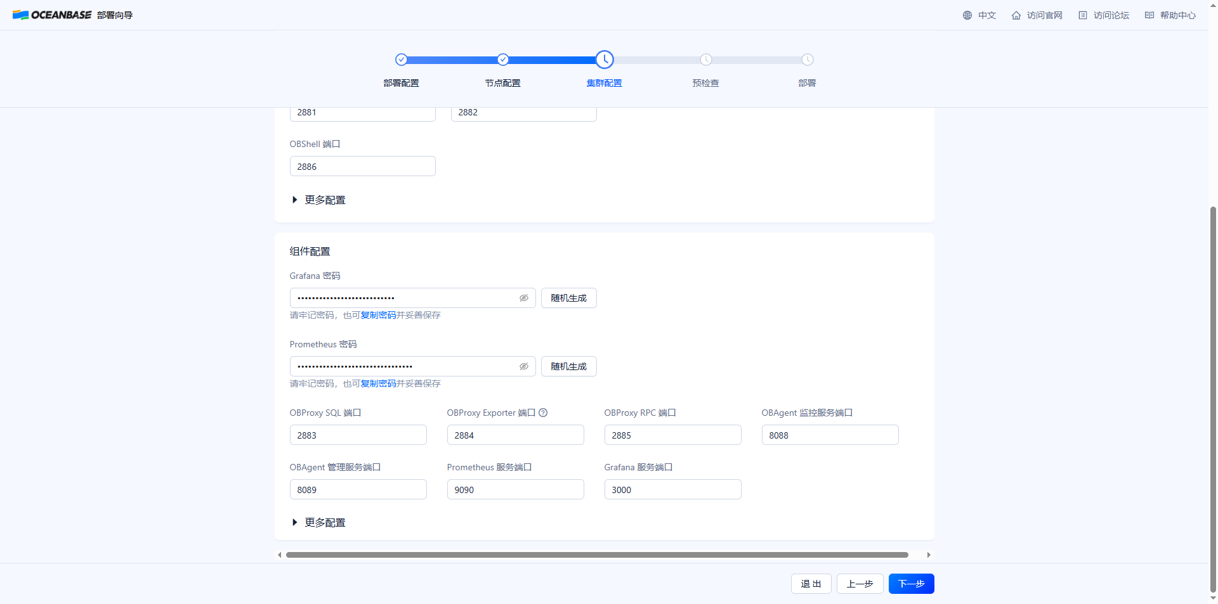
Task: Click the 部署配置 step check icon
Action: pyautogui.click(x=401, y=60)
